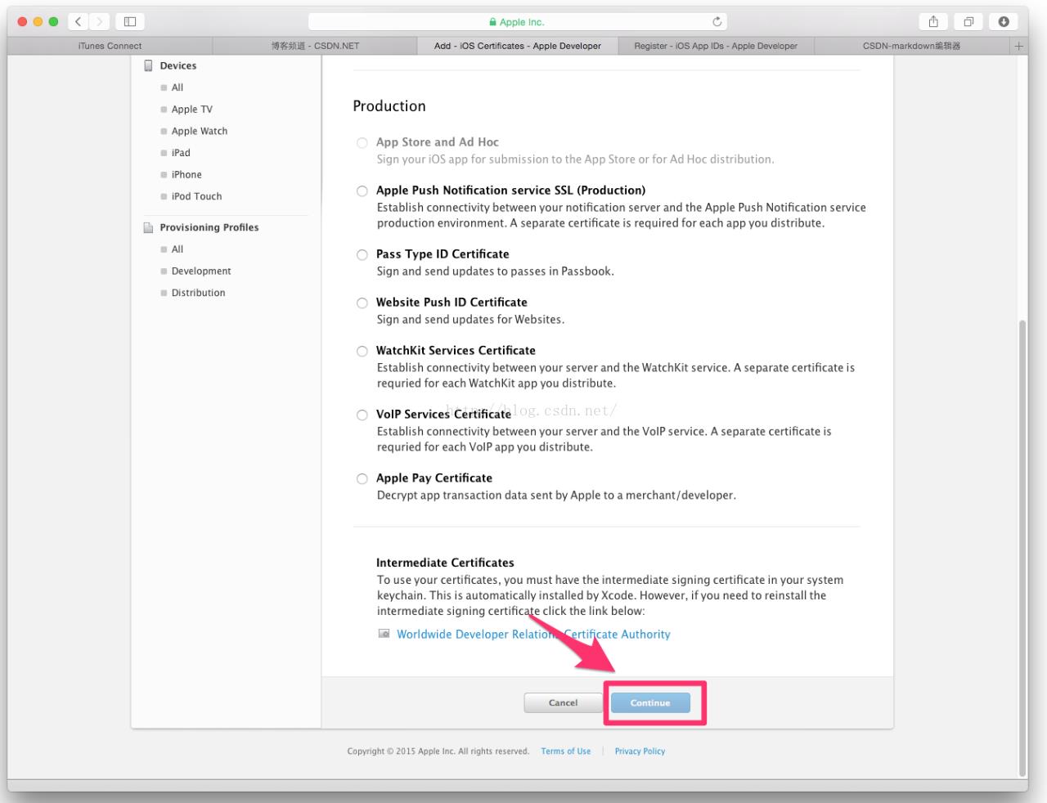The height and width of the screenshot is (803, 1047).
Task: Go back with Safari's back arrow
Action: (79, 22)
